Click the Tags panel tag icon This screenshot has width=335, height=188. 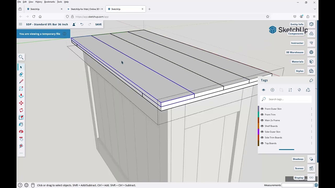tap(311, 80)
